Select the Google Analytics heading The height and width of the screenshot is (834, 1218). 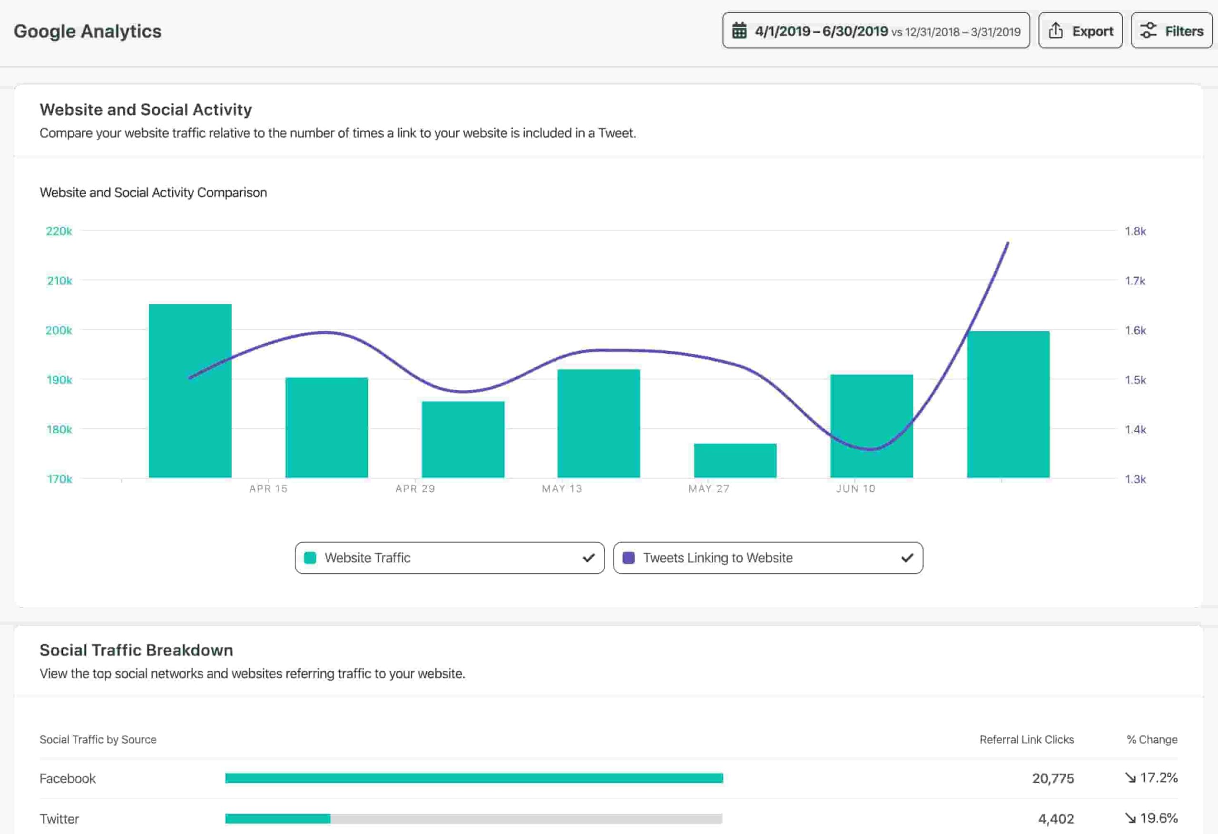point(88,31)
